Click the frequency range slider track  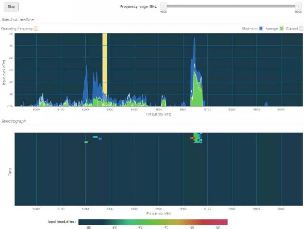tap(231, 6)
